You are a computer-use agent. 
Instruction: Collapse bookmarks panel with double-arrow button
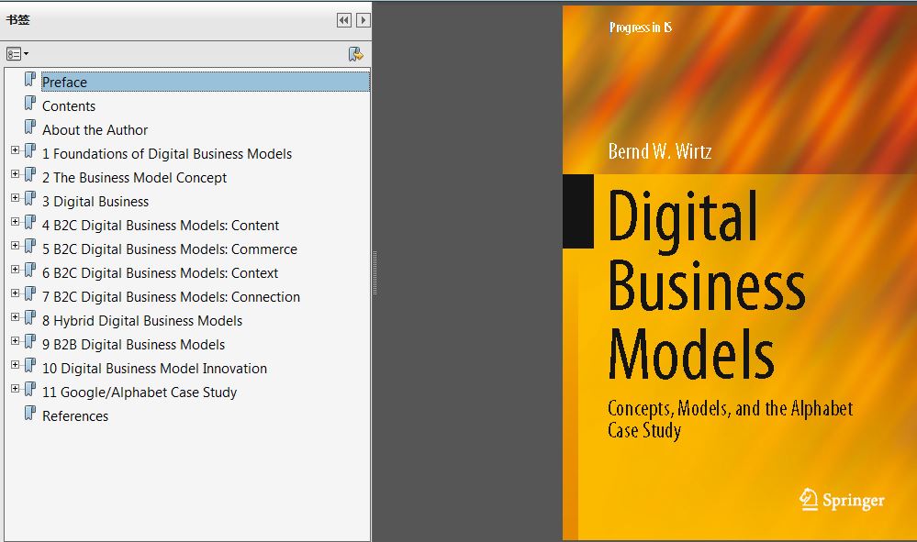tap(344, 20)
